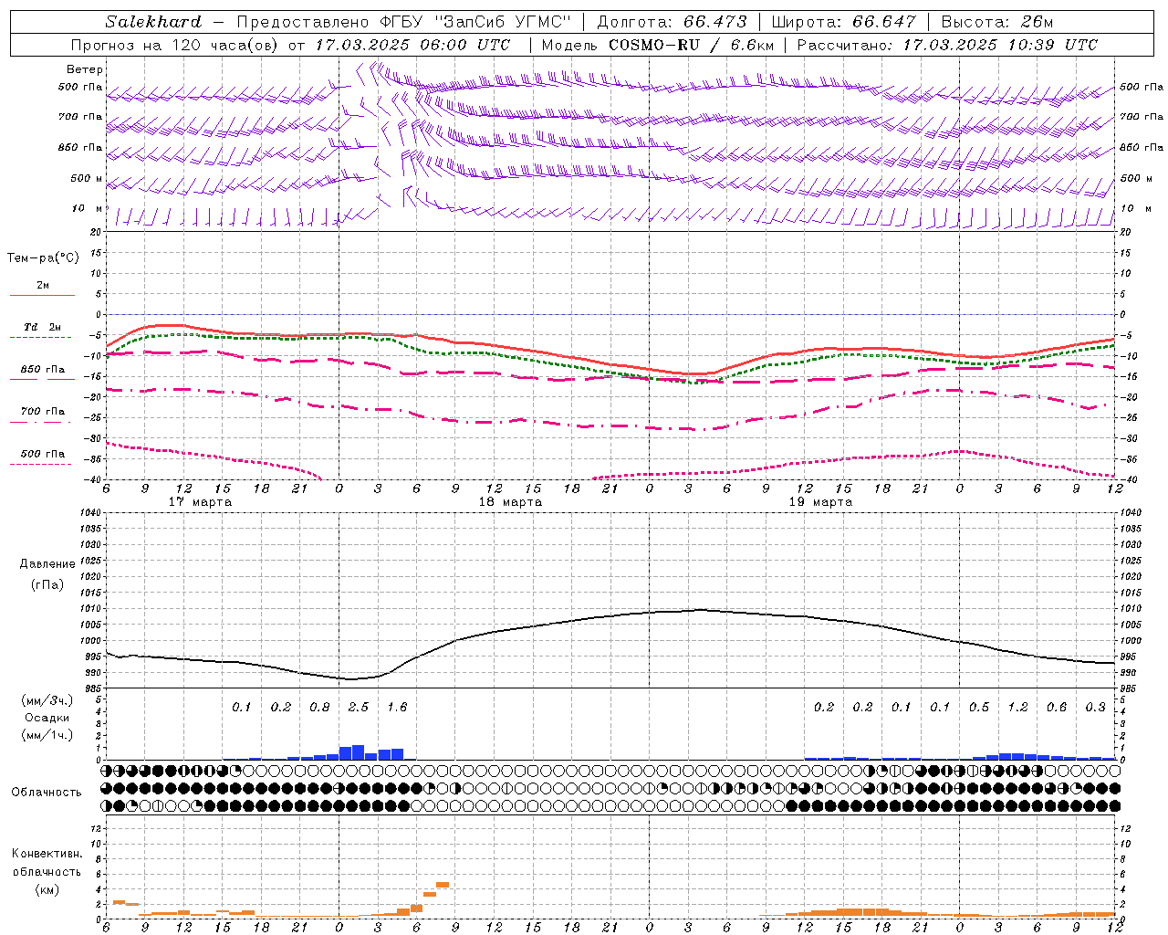Click the 850 гПа temperature legend entry
Viewport: 1168px width, 935px height.
[42, 373]
